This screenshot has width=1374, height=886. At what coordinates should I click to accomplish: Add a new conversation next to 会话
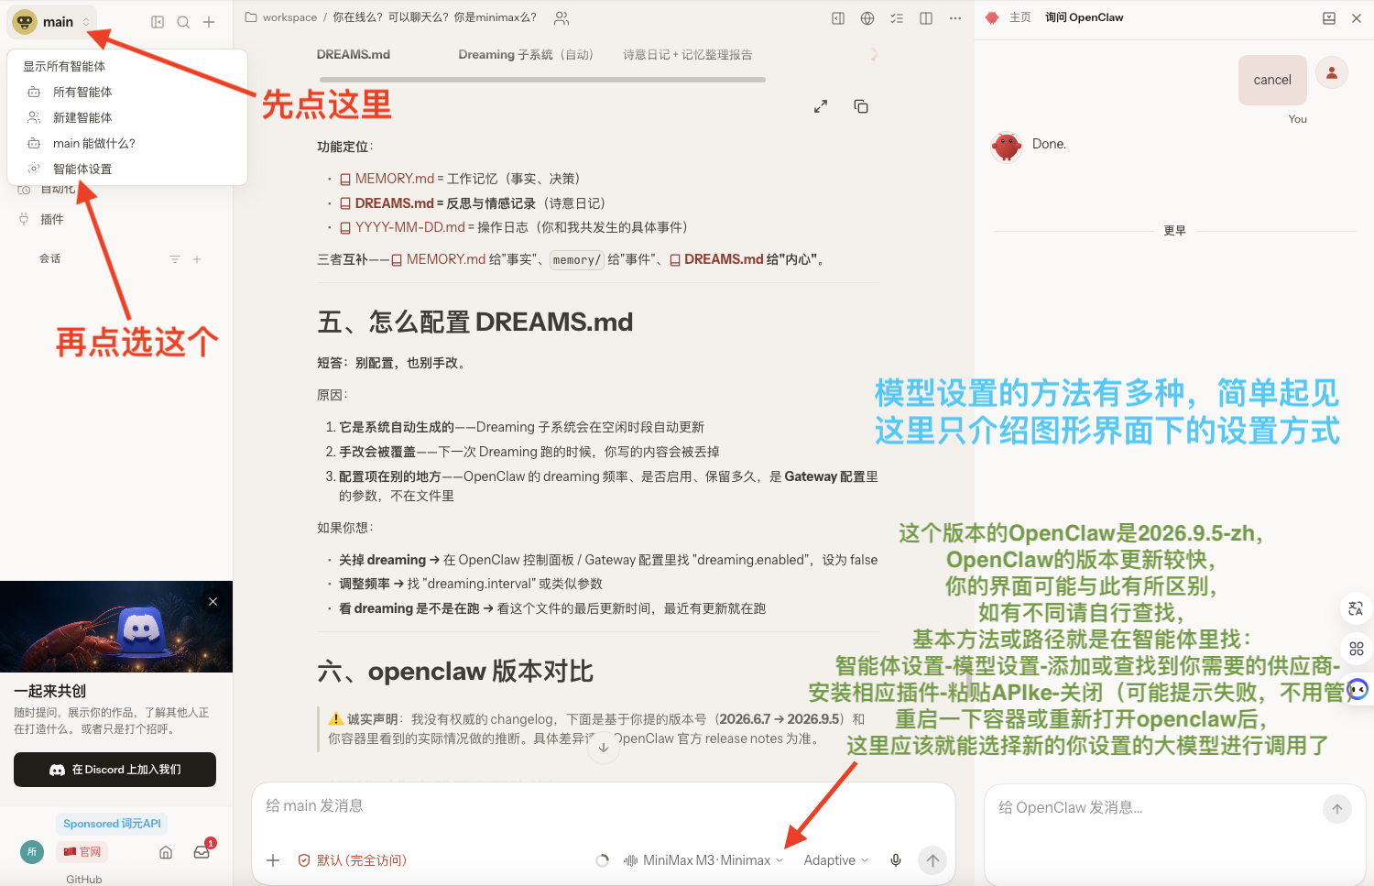197,259
